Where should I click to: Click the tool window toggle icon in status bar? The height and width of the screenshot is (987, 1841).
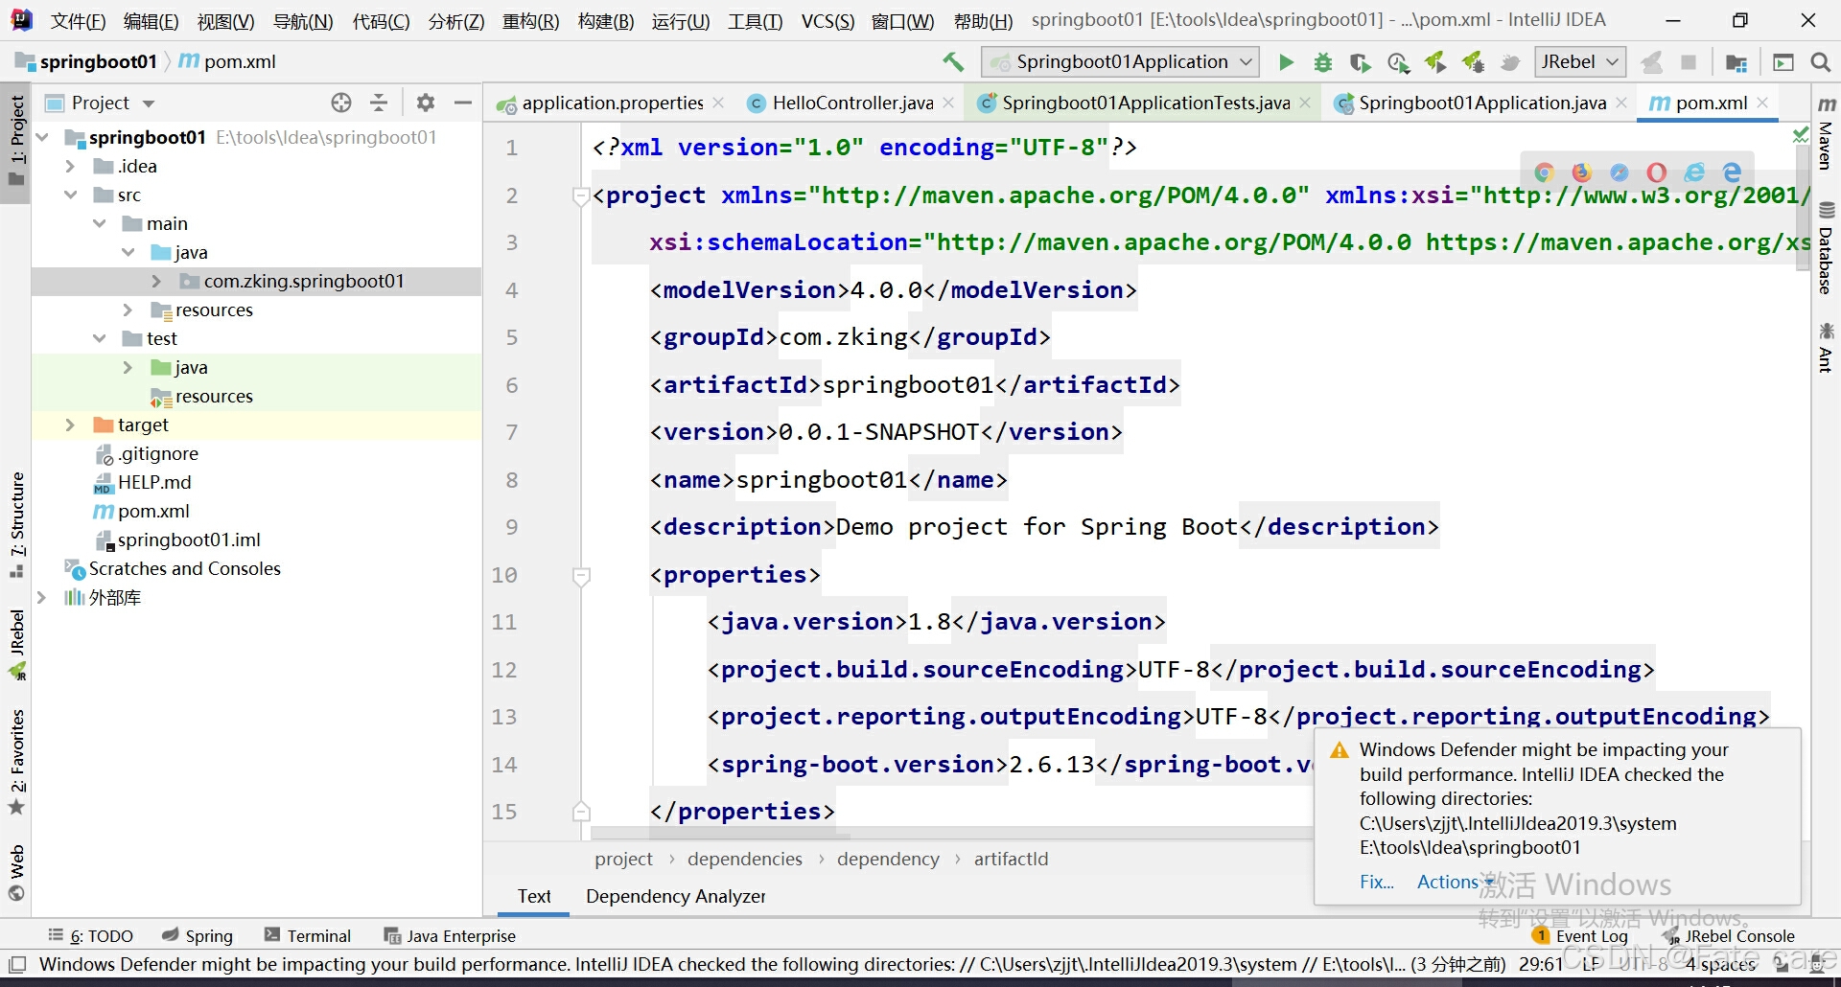17,964
